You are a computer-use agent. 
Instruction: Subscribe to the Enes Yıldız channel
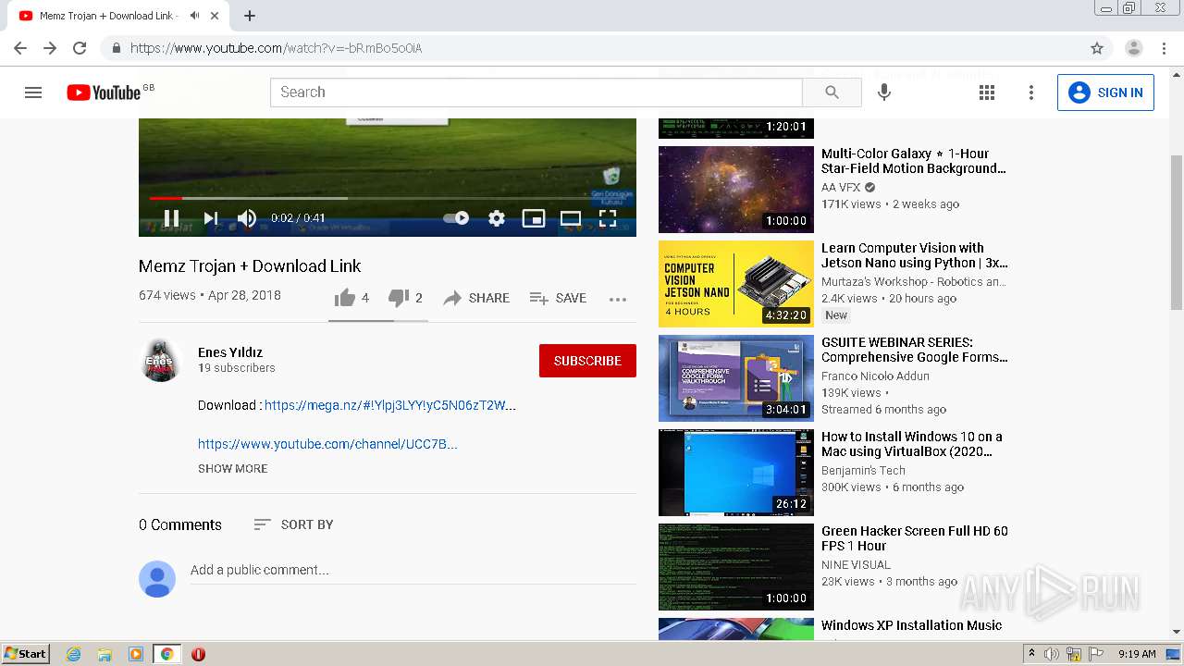(587, 361)
